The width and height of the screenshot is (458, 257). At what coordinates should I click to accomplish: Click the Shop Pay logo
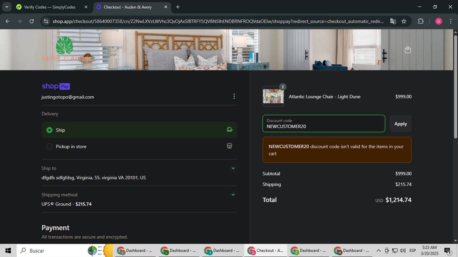(56, 86)
